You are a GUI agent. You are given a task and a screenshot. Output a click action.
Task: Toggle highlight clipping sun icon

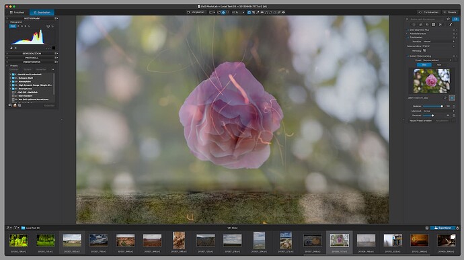pyautogui.click(x=15, y=48)
